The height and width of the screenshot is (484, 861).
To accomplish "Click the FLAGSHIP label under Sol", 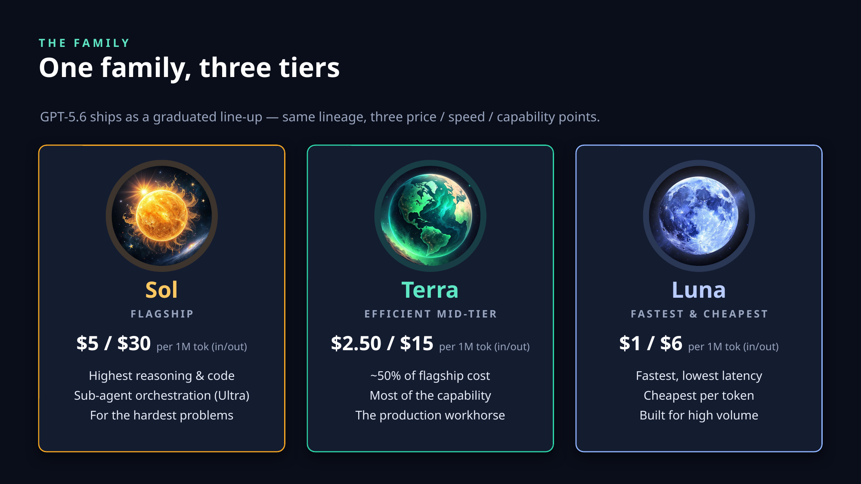I will (x=162, y=314).
